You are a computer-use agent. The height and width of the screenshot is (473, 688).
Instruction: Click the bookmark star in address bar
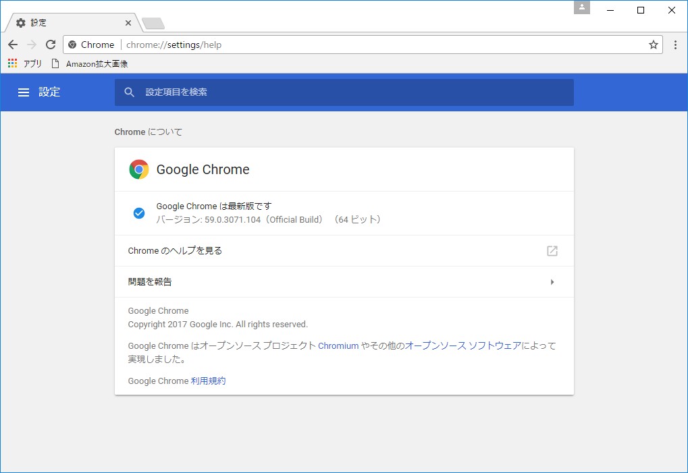(x=652, y=44)
